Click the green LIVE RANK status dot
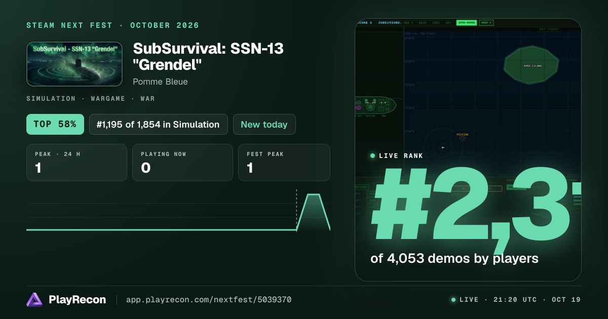 (373, 156)
